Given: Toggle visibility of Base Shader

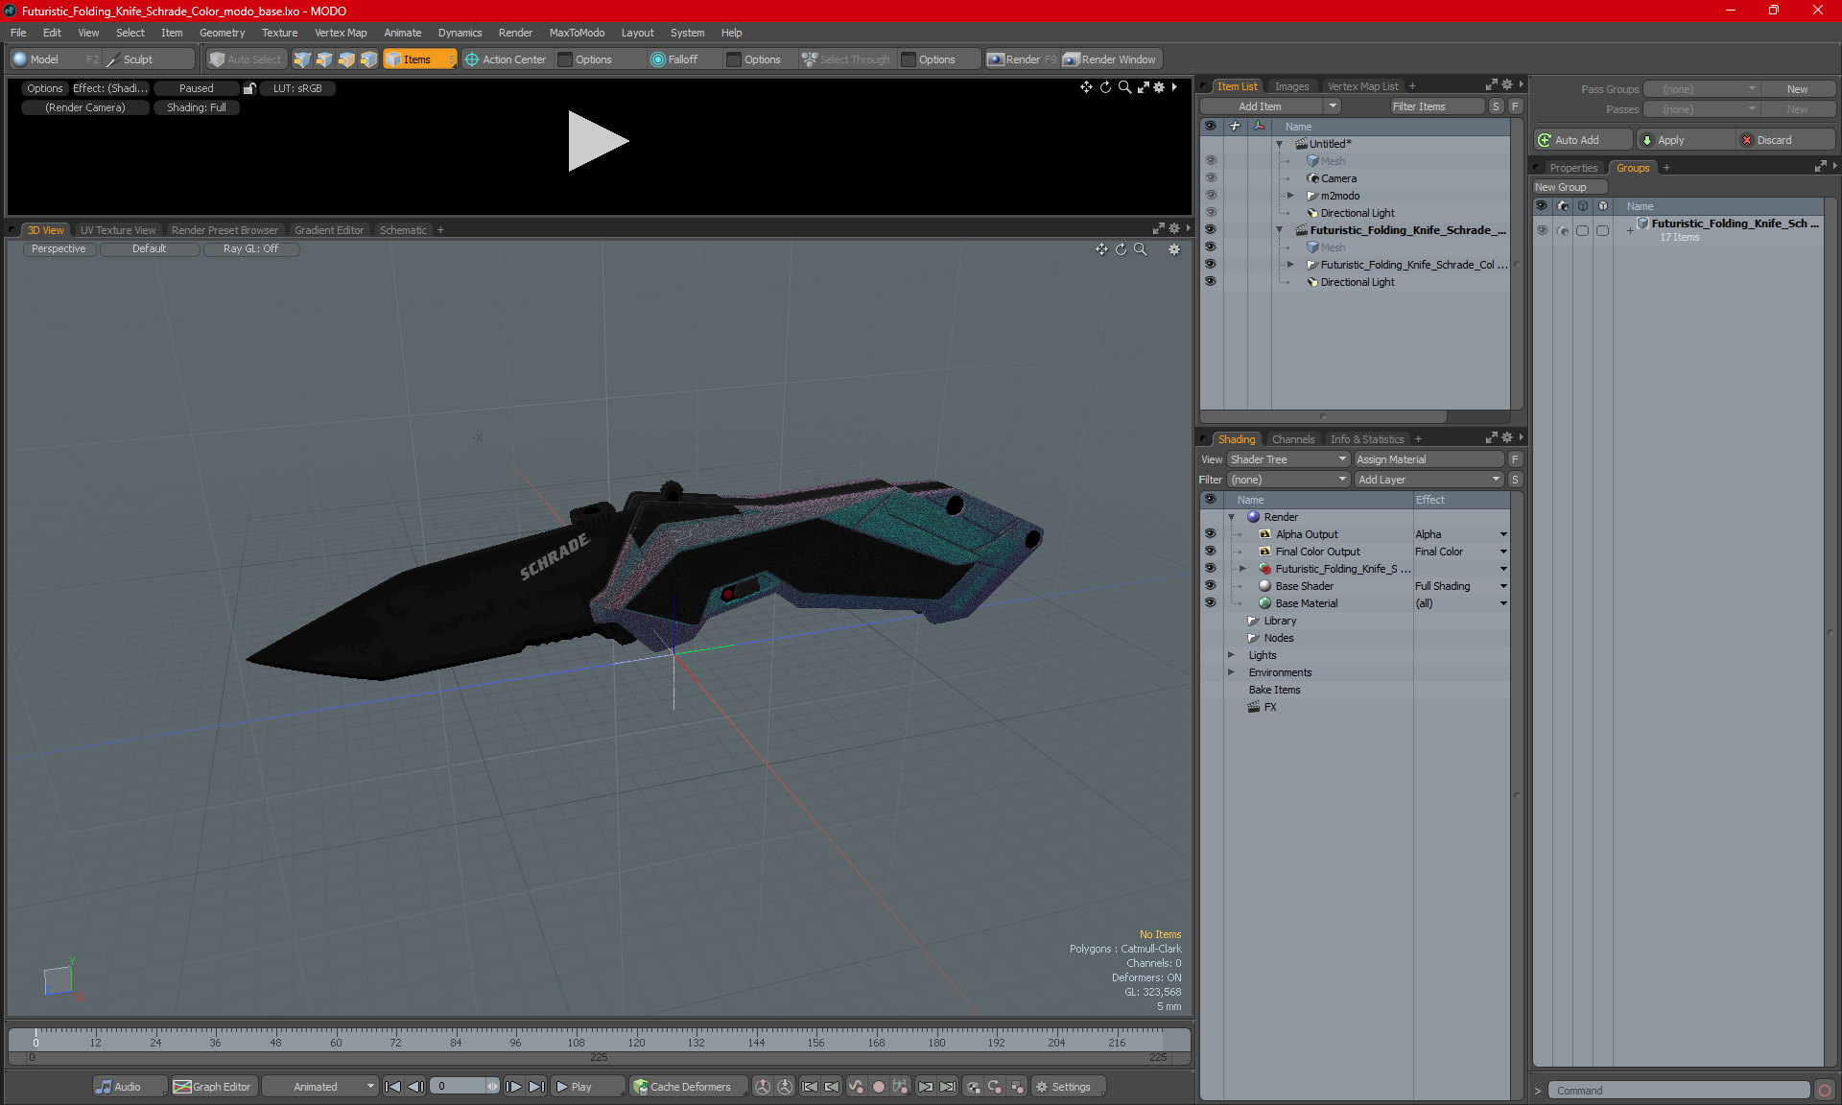Looking at the screenshot, I should (1211, 586).
